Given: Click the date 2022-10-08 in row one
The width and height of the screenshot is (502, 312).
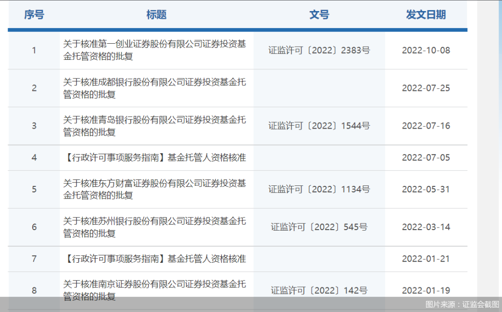Looking at the screenshot, I should 427,50.
